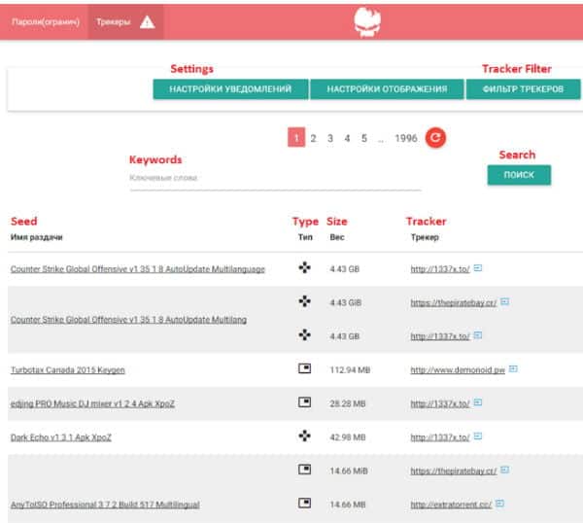Click the red refresh icon beside pagination
Viewport: 583px width, 523px height.
point(436,138)
